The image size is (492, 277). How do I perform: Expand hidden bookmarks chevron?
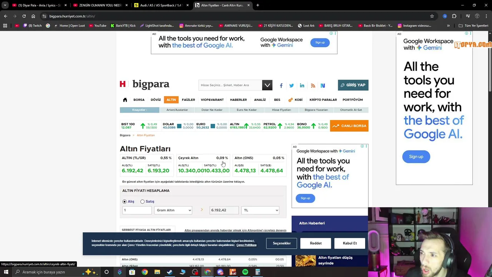[x=448, y=26]
